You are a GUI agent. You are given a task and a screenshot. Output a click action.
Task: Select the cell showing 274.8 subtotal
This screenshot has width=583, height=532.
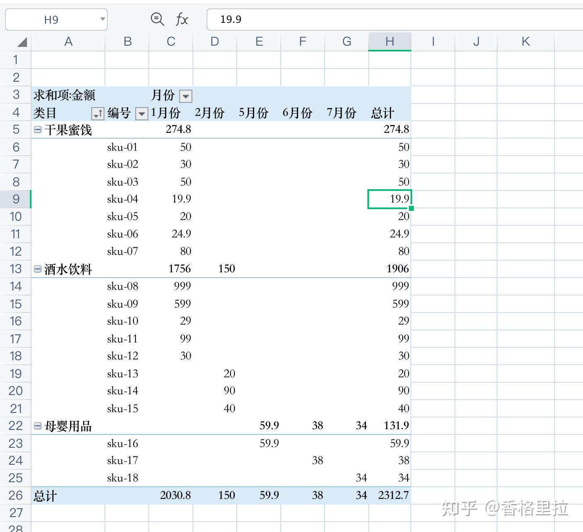(x=178, y=129)
